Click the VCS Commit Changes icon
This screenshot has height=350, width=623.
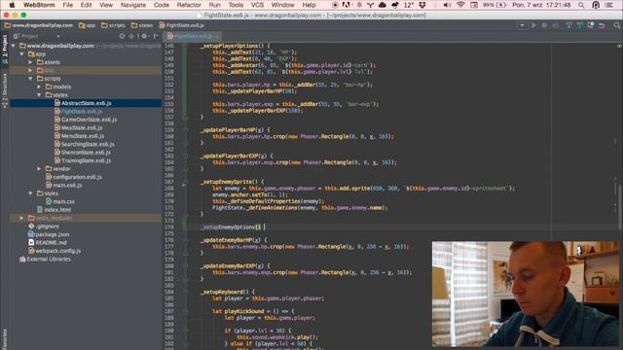click(580, 25)
